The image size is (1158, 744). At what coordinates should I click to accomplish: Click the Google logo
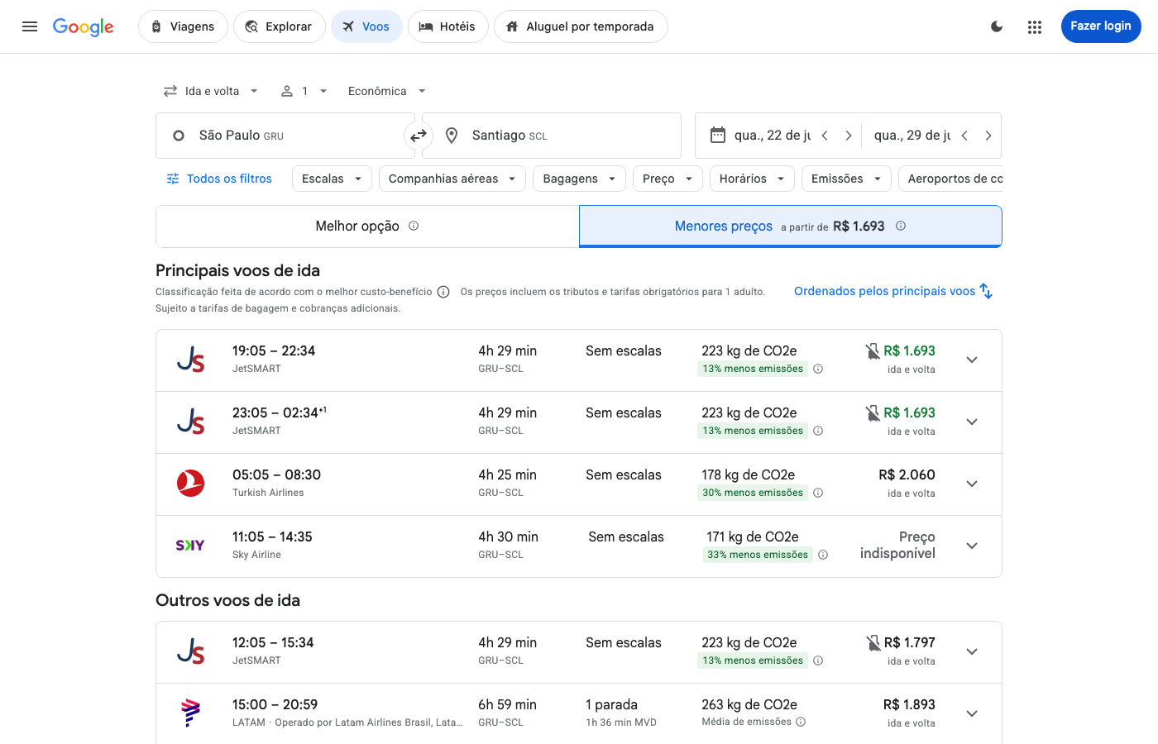84,26
